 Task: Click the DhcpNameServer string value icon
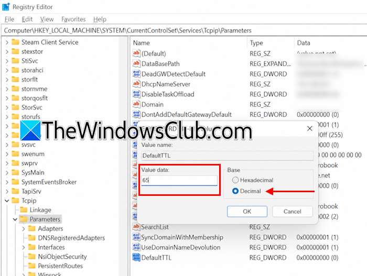click(136, 84)
